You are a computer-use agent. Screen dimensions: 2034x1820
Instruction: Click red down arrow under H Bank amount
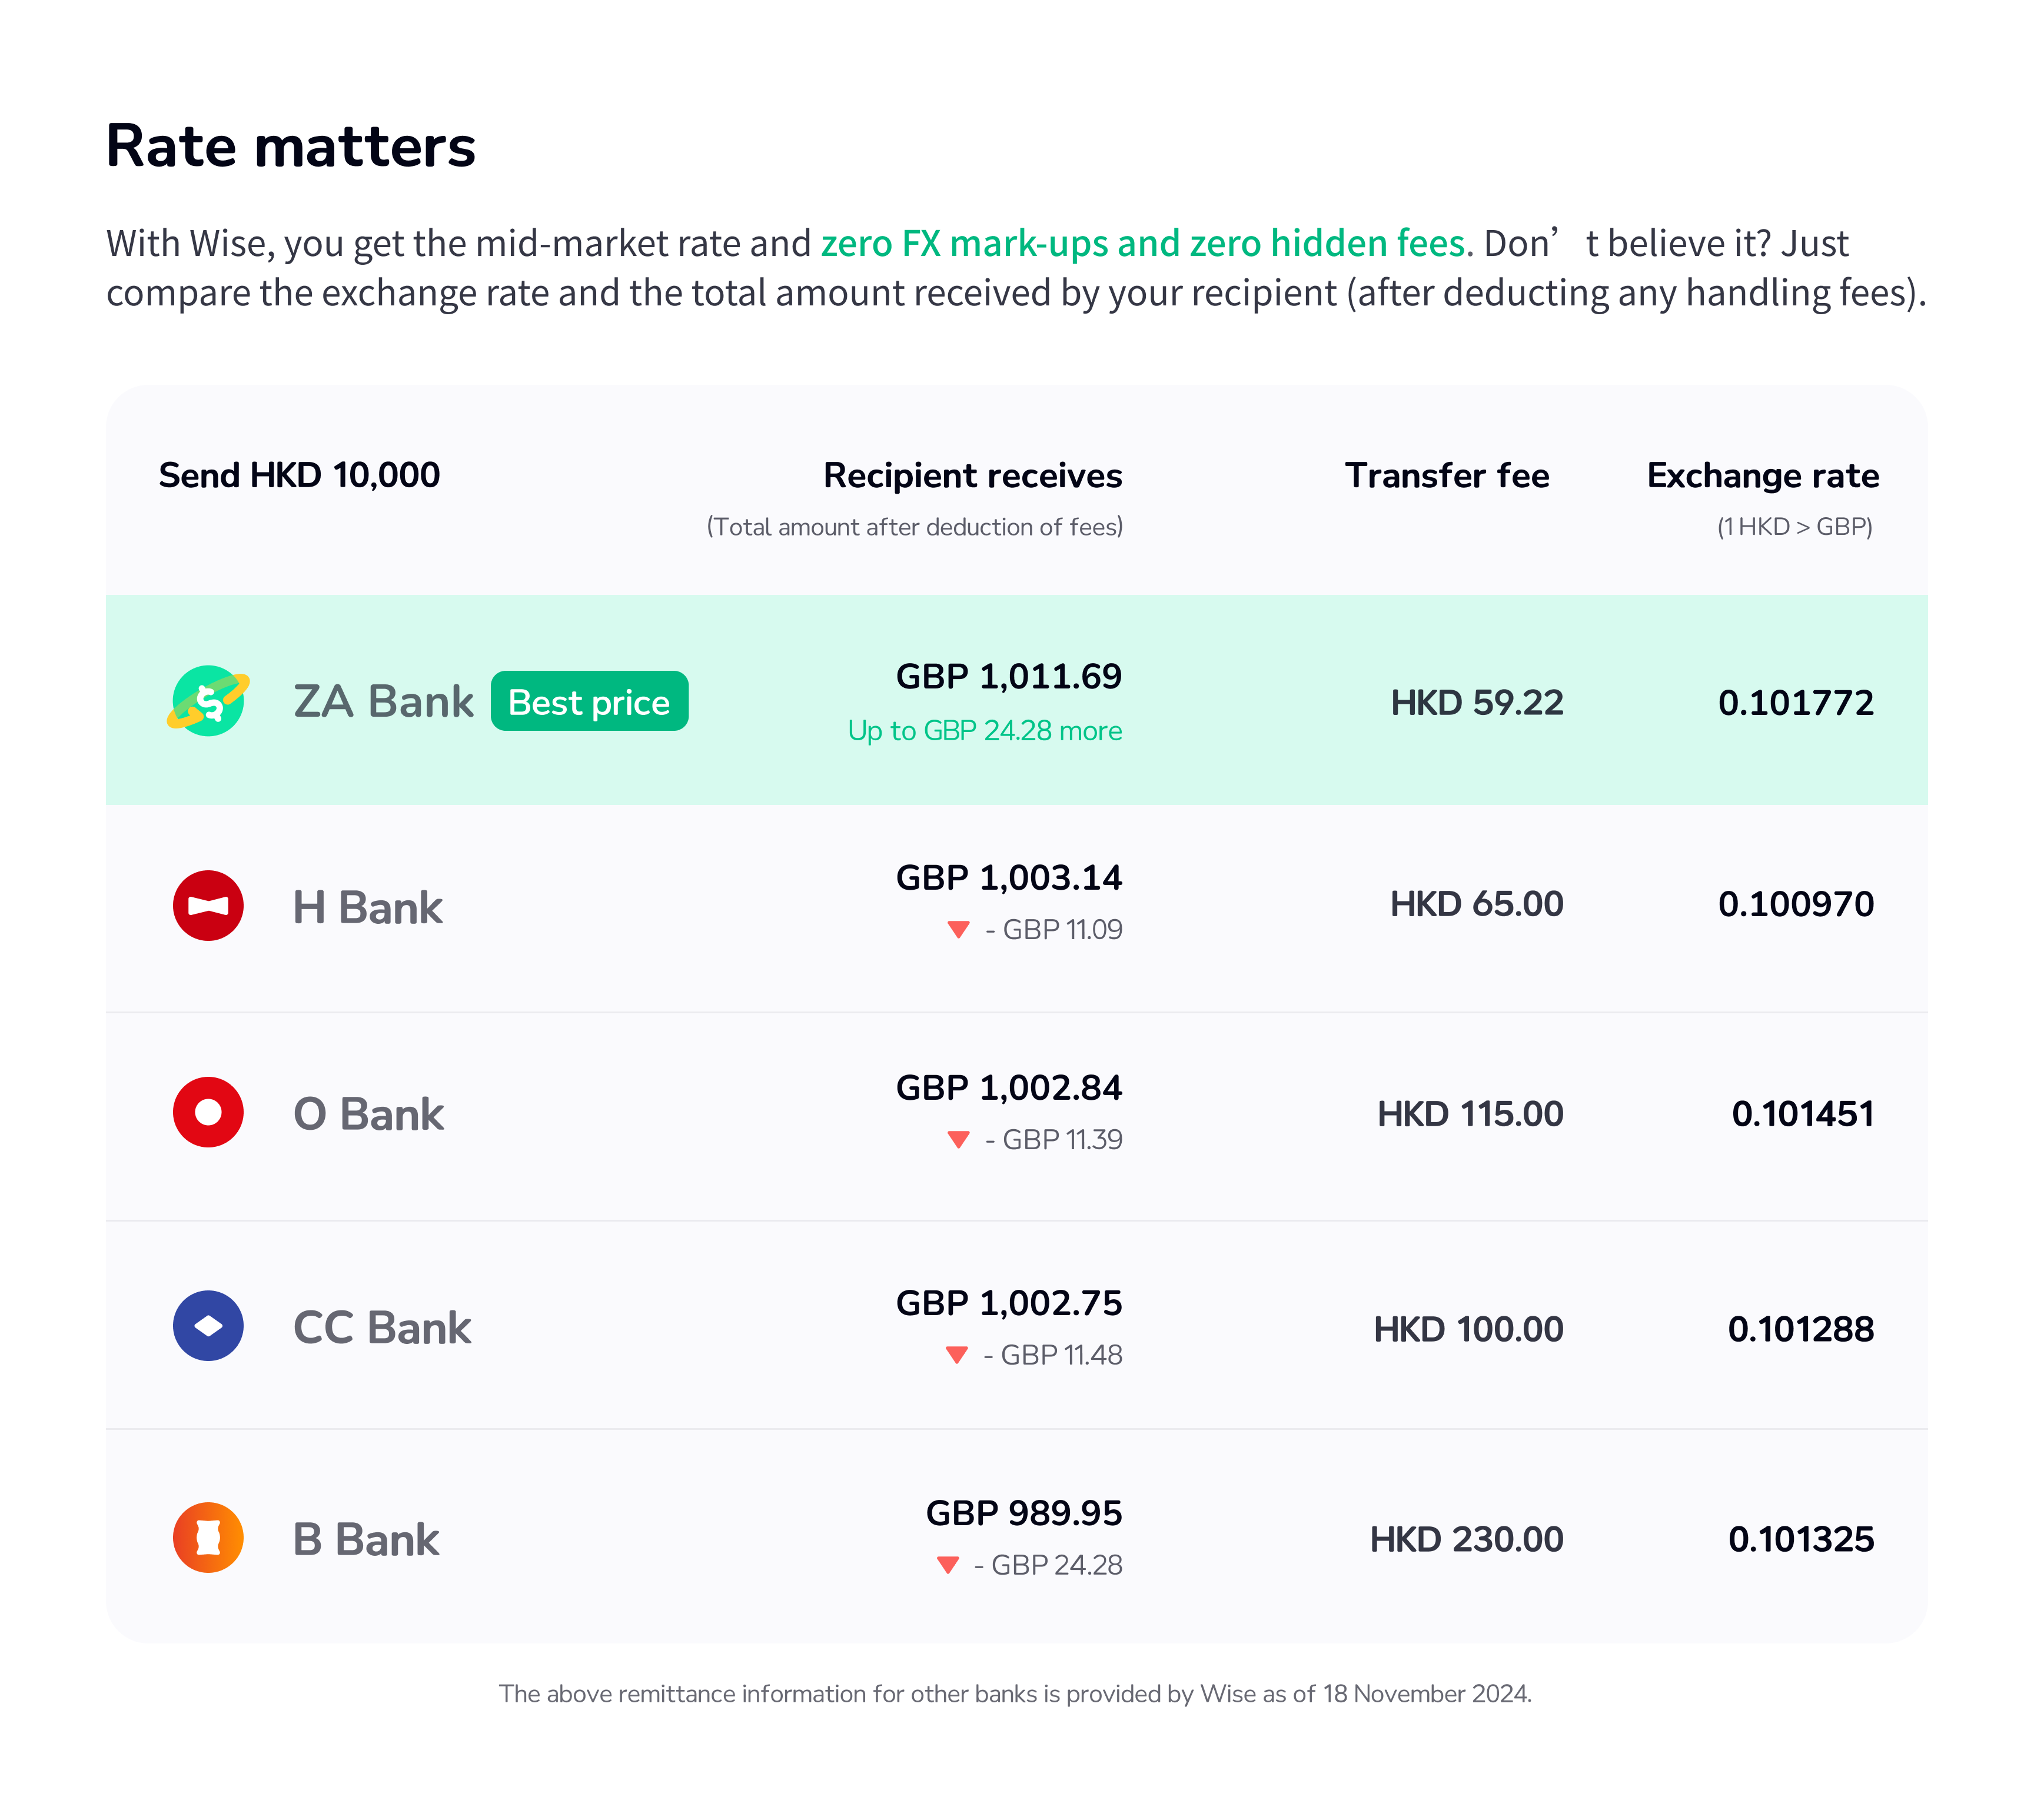pyautogui.click(x=958, y=930)
